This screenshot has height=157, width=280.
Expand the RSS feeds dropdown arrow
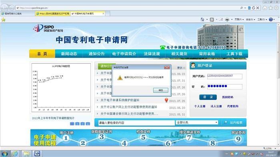pyautogui.click(x=216, y=20)
